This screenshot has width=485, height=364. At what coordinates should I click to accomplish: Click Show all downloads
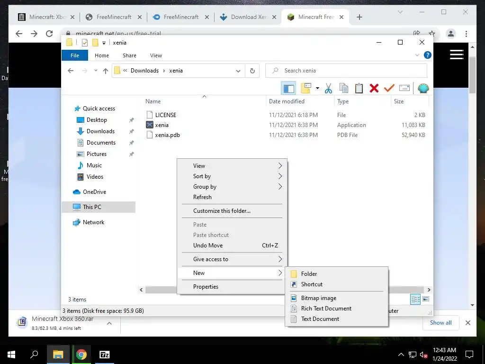click(x=440, y=323)
